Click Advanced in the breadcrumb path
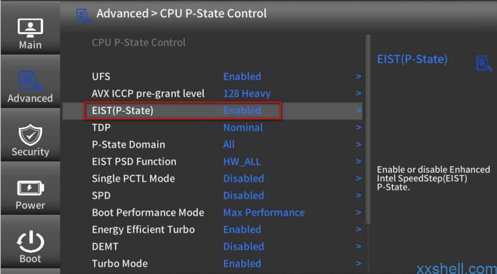 tap(122, 14)
